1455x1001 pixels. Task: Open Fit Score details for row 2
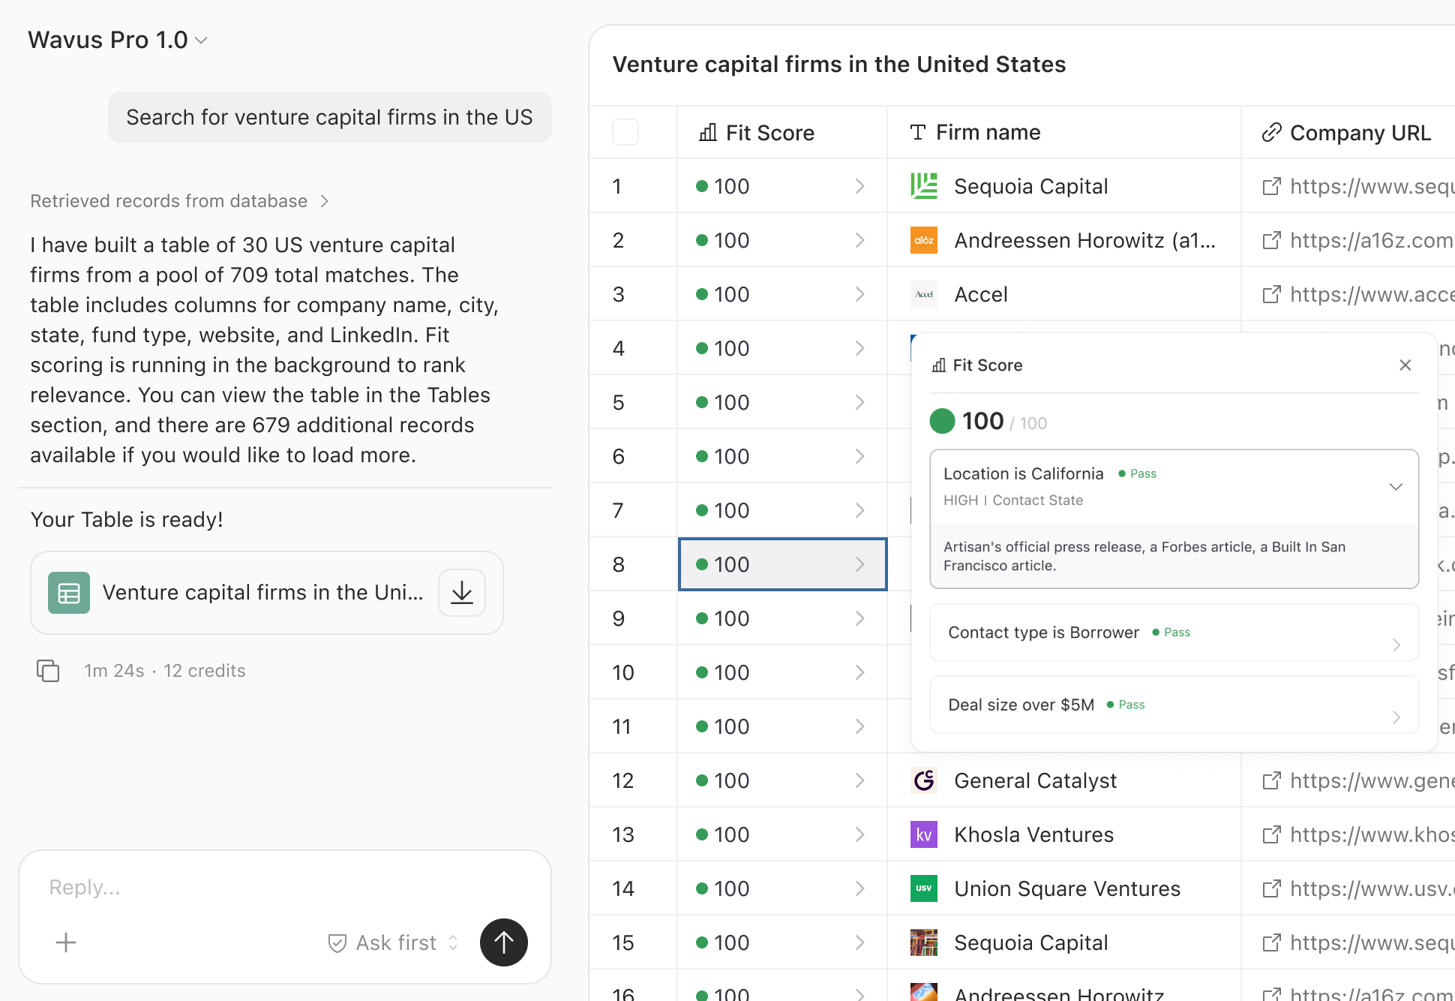point(860,240)
